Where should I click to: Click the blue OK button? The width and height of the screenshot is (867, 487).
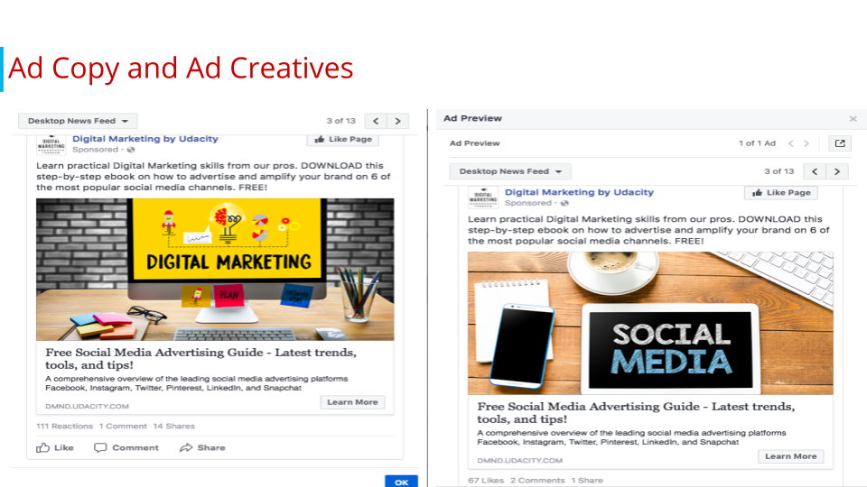pos(401,482)
